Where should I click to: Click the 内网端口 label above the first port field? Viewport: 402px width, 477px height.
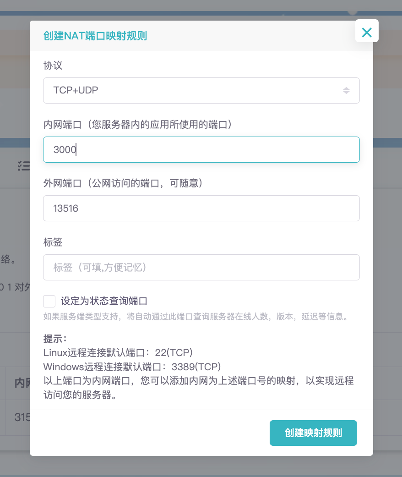click(x=137, y=124)
